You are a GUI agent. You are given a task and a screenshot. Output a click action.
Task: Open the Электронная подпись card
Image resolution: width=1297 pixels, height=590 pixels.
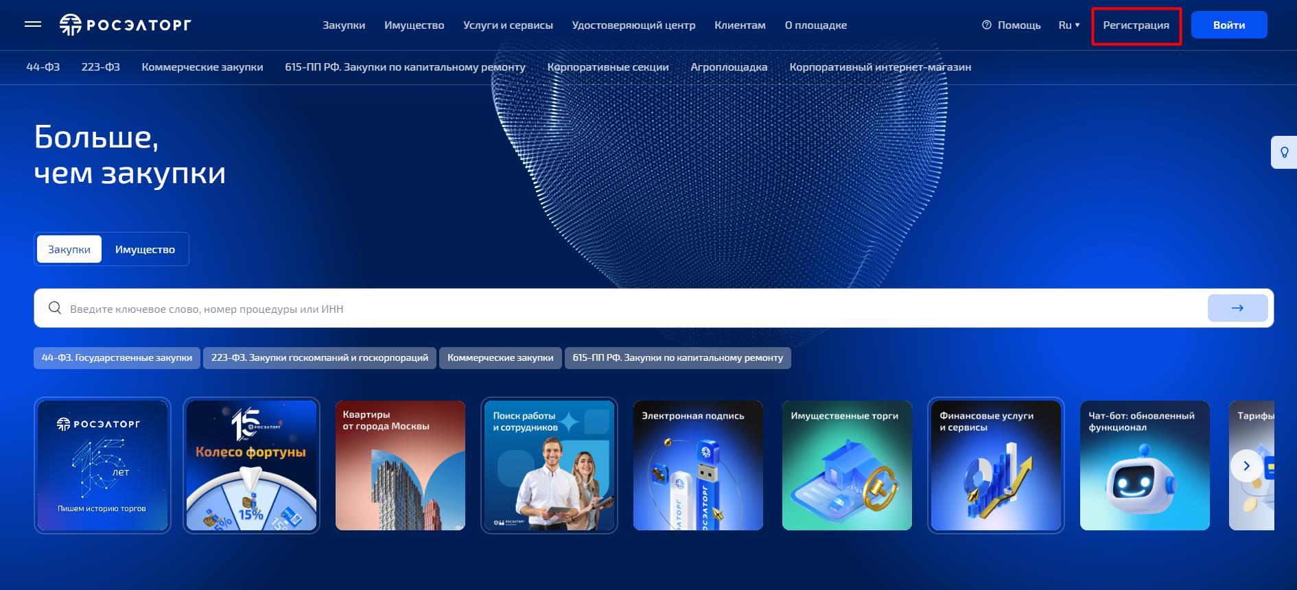point(698,465)
